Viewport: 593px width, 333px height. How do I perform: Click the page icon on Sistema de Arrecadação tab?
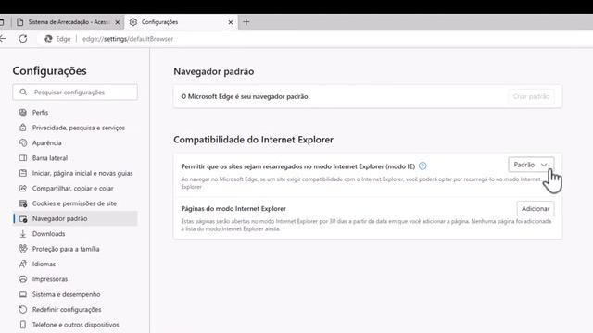point(20,22)
